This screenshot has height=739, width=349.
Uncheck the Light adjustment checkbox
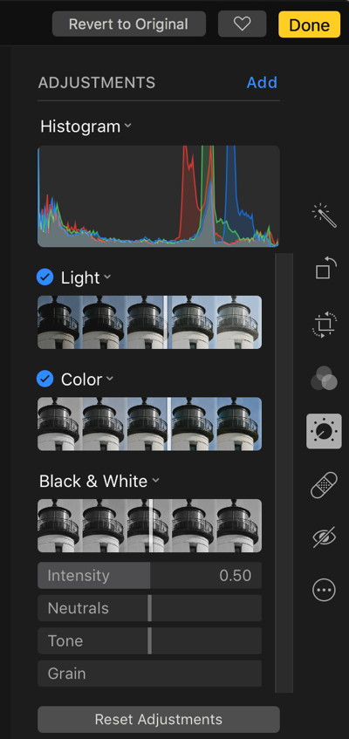[44, 277]
